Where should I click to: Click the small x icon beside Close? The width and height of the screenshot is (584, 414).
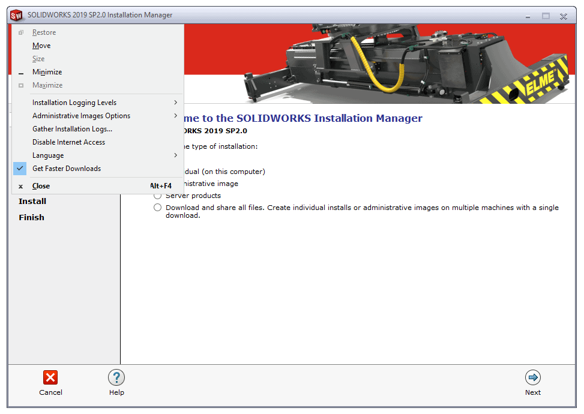click(21, 187)
